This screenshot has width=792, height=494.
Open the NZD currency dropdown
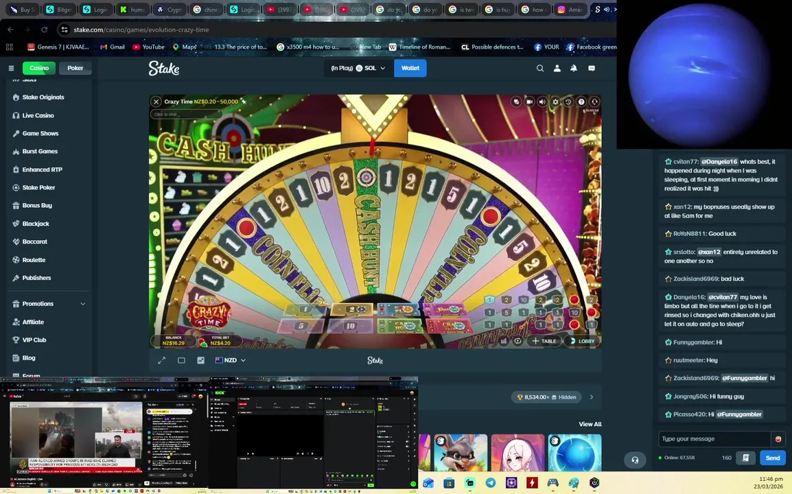(231, 360)
